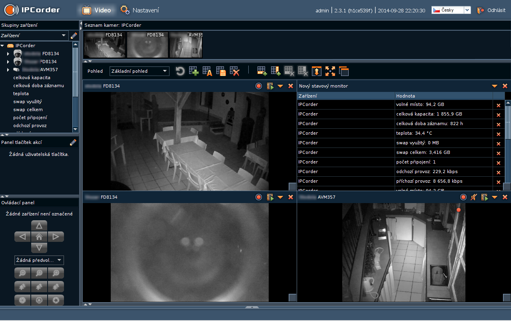Select odchozí provoz in the device tree
The height and width of the screenshot is (321, 511).
click(30, 126)
